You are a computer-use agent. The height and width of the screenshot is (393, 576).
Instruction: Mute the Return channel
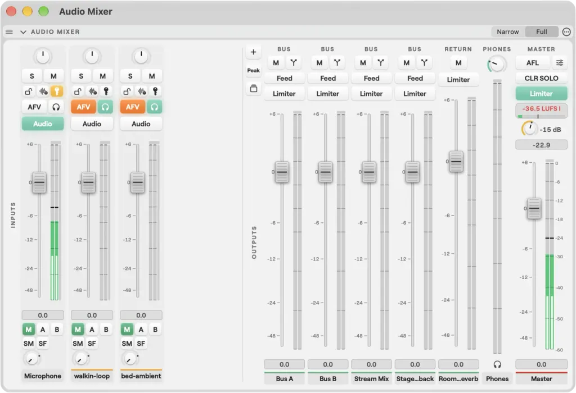coord(458,63)
